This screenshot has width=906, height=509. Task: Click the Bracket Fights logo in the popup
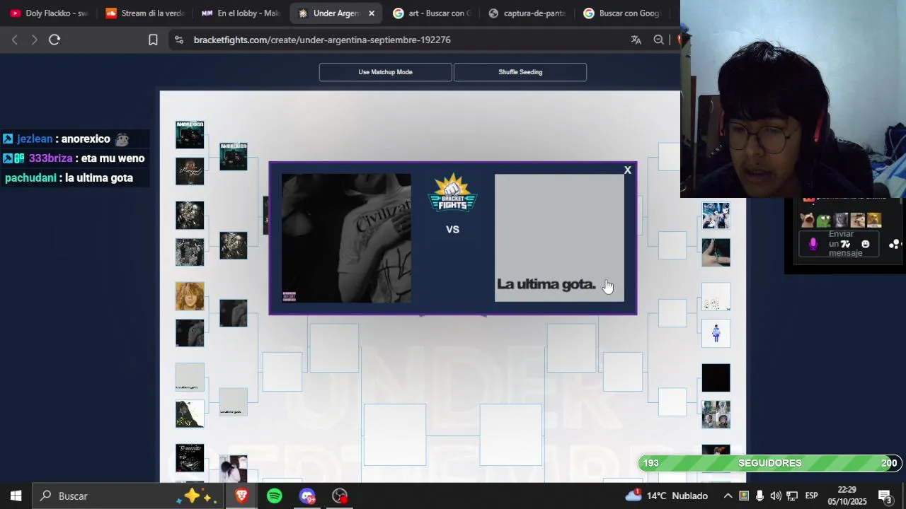[452, 193]
